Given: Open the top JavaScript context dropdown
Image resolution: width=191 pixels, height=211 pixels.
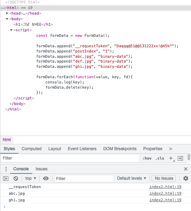Looking at the screenshot, I should pos(31,178).
